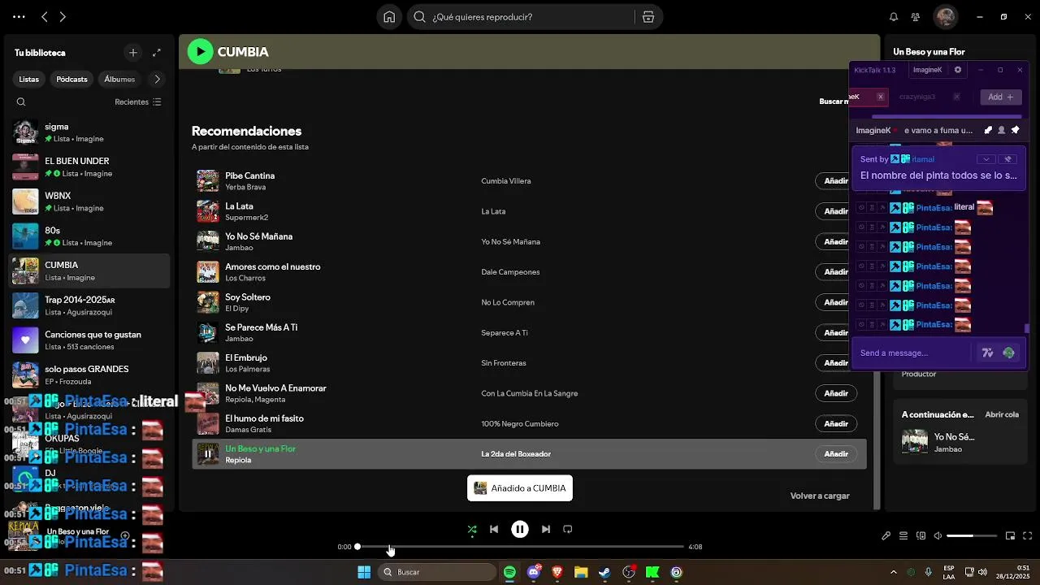
Task: Open Canciones que te gustan
Action: pyautogui.click(x=89, y=340)
